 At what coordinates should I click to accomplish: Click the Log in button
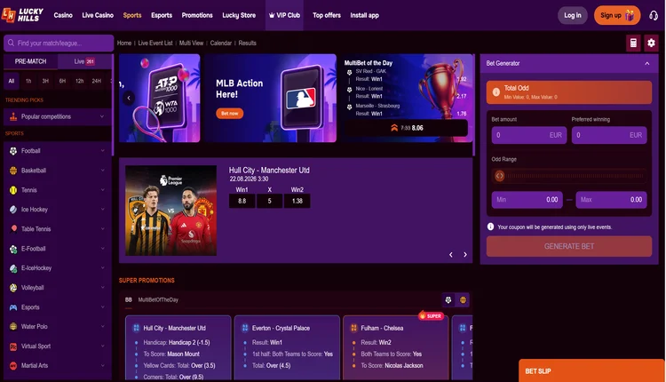pos(573,15)
